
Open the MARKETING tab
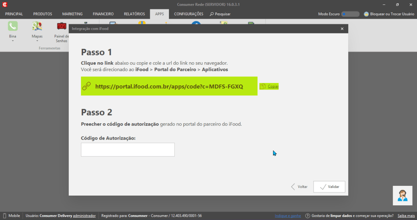(x=72, y=14)
